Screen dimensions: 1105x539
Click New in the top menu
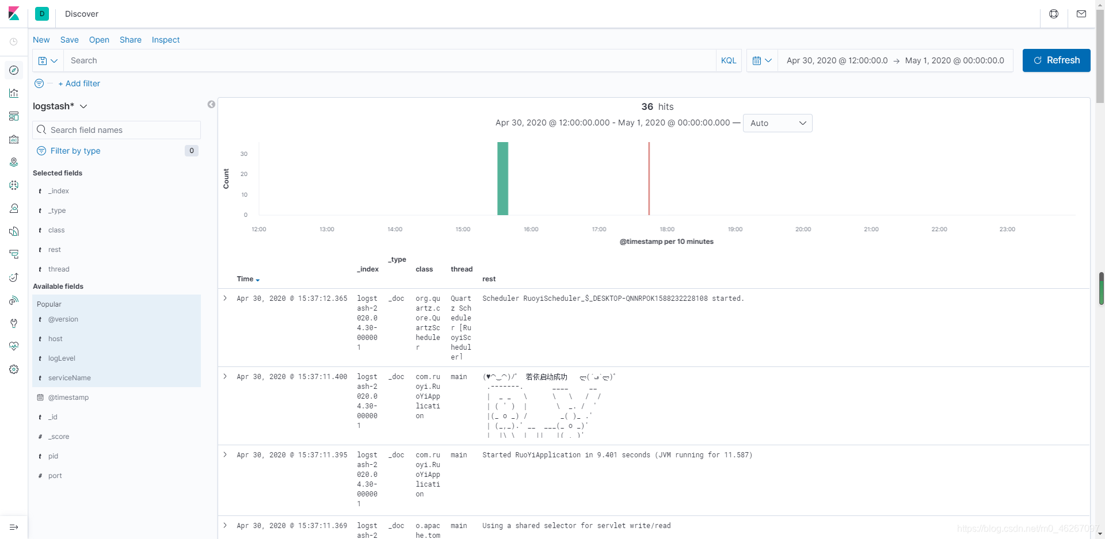[41, 40]
